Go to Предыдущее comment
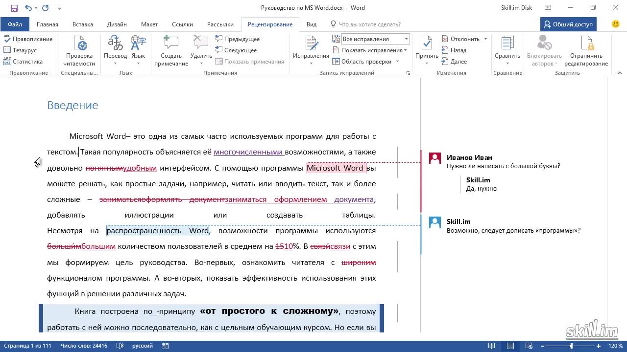The image size is (627, 352). tap(238, 39)
